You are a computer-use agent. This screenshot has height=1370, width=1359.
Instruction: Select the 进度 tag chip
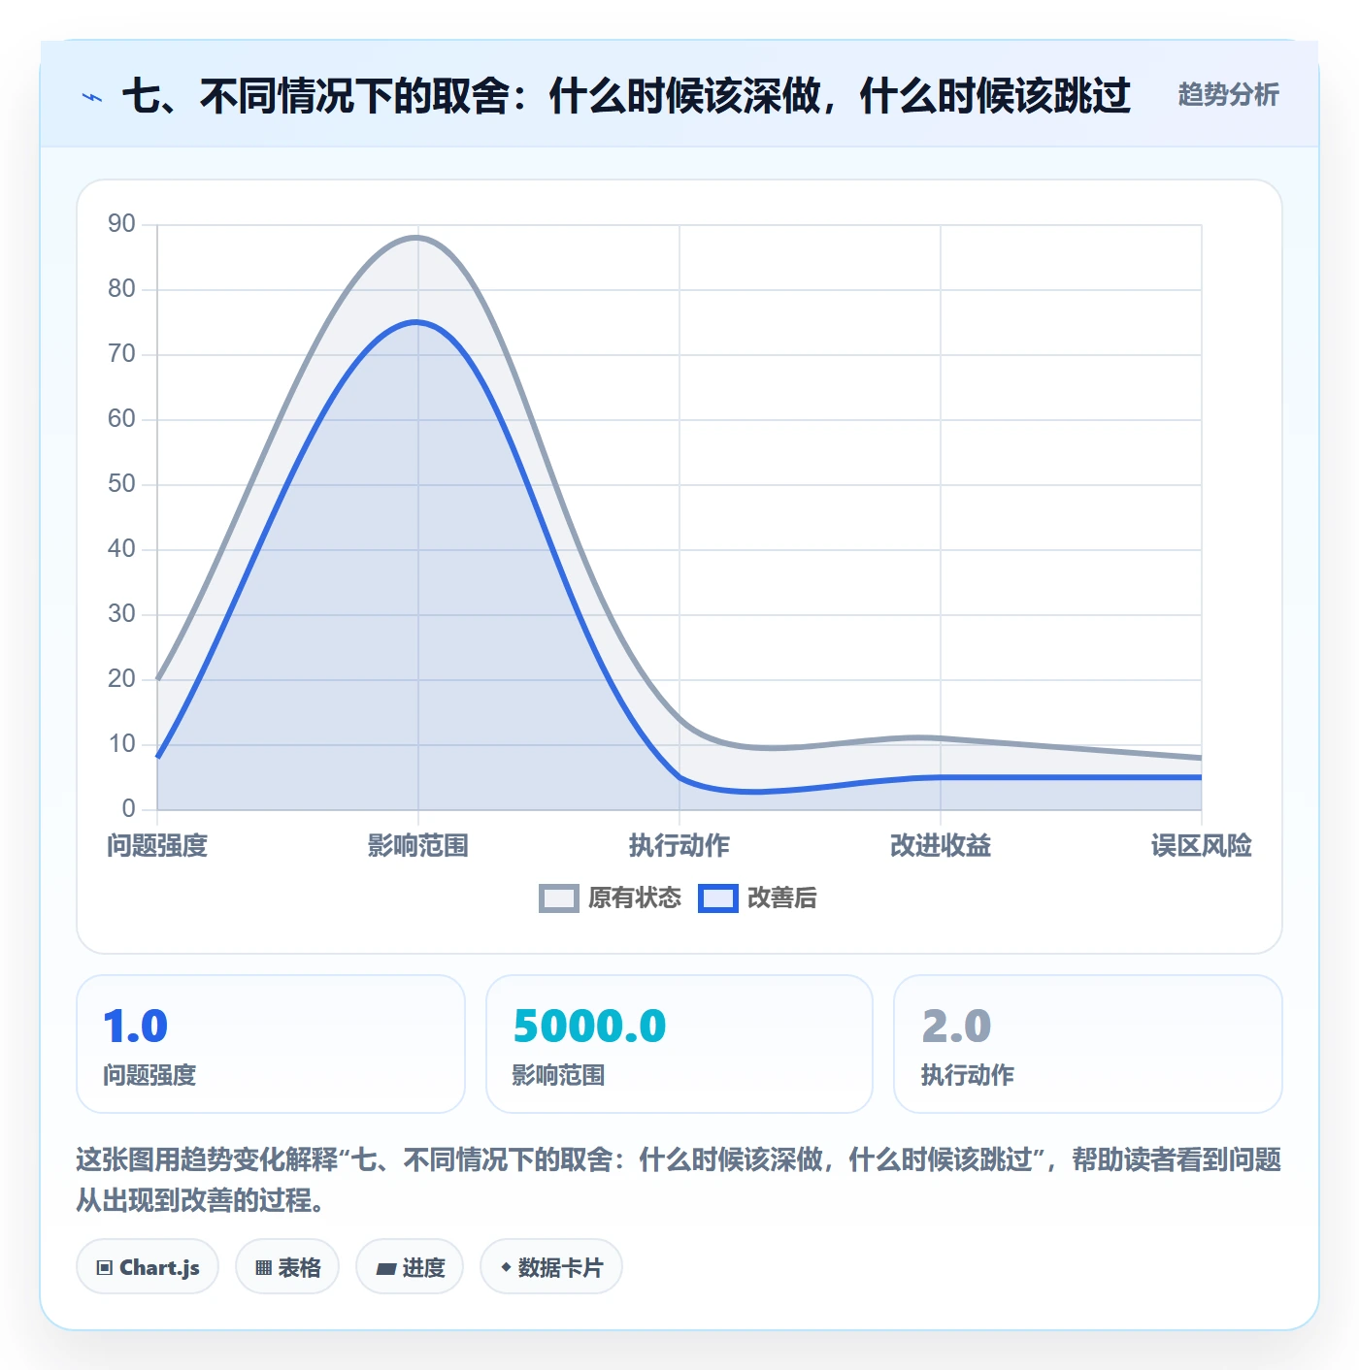point(410,1267)
